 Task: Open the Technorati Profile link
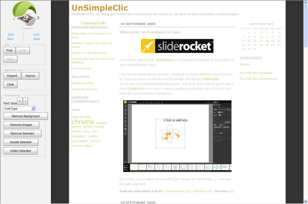pos(93,23)
